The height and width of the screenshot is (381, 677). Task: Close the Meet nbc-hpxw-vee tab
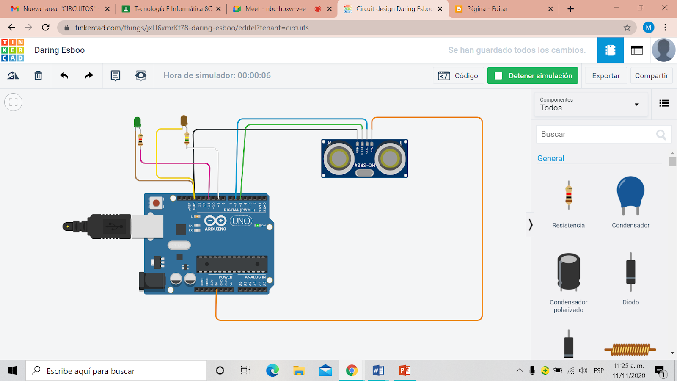coord(329,8)
